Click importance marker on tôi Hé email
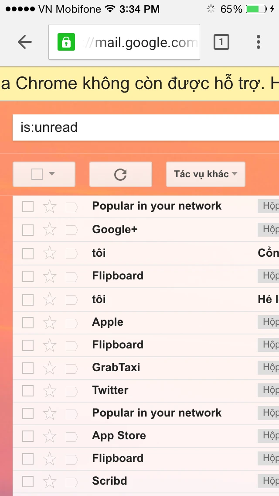The image size is (279, 496). click(72, 300)
